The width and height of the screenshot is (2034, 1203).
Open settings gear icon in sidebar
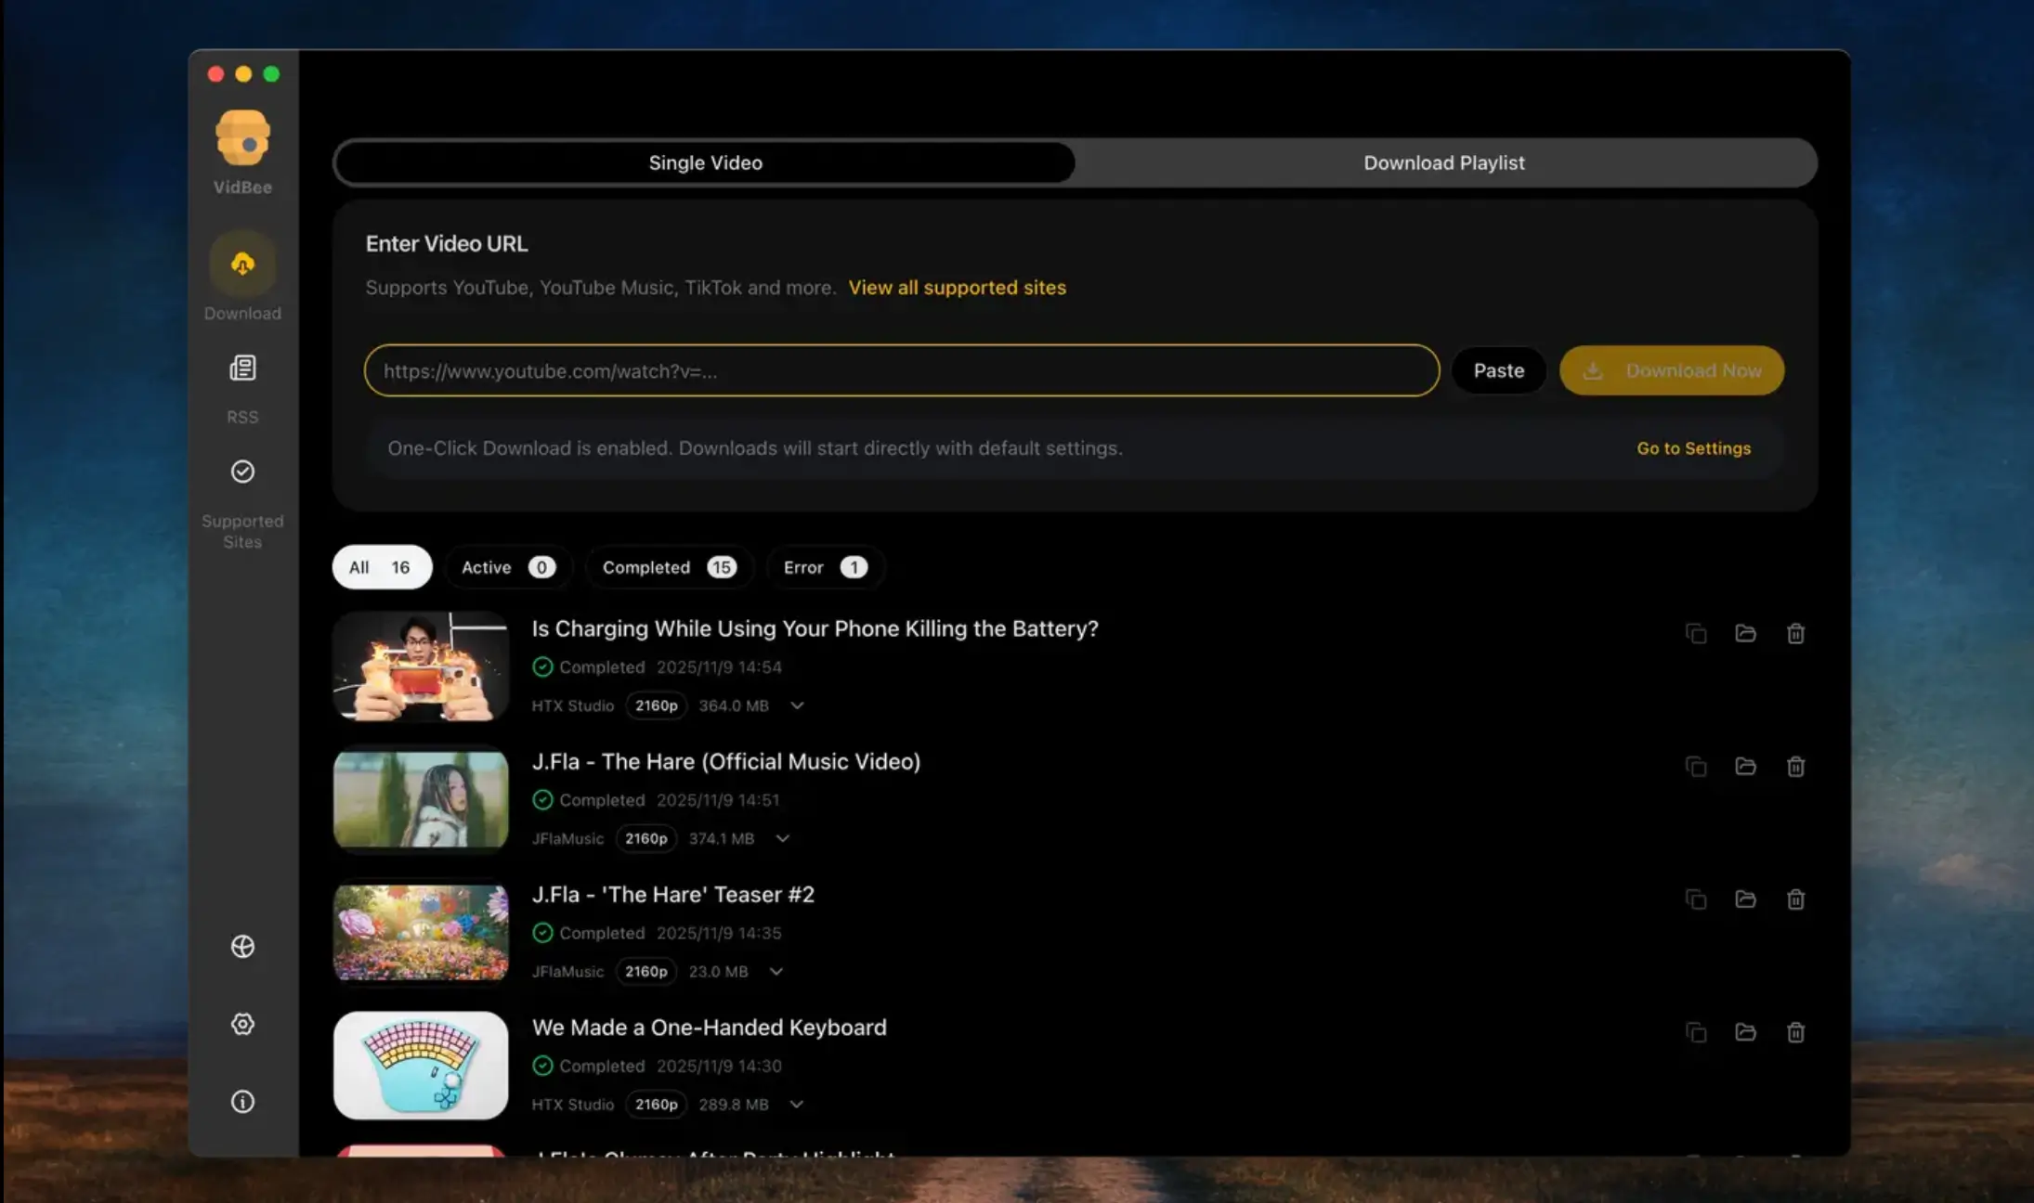point(242,1024)
